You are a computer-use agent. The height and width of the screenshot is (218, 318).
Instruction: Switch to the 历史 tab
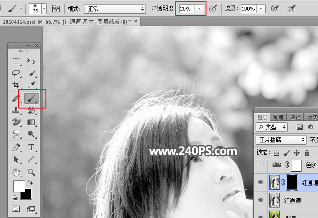(311, 117)
